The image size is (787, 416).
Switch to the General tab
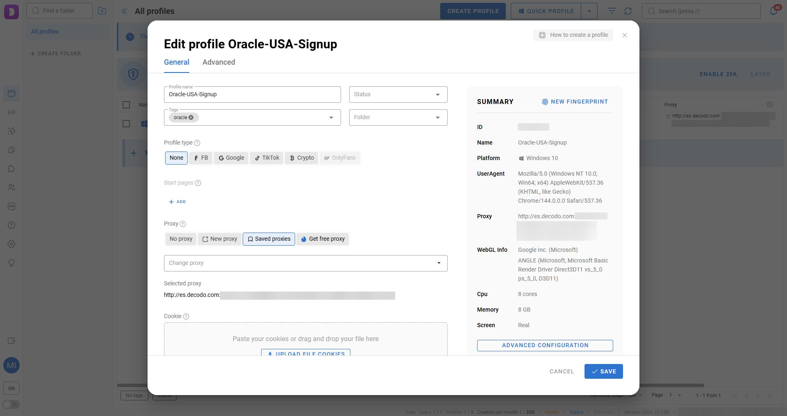176,62
